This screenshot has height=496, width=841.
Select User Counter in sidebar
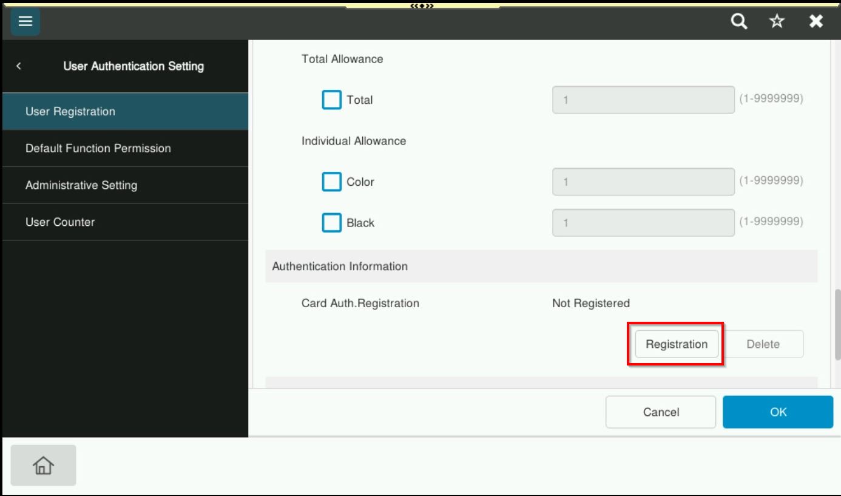coord(125,222)
